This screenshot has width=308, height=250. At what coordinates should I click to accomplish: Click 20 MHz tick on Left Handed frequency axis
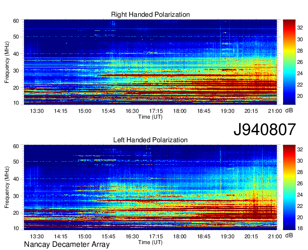tap(16, 213)
